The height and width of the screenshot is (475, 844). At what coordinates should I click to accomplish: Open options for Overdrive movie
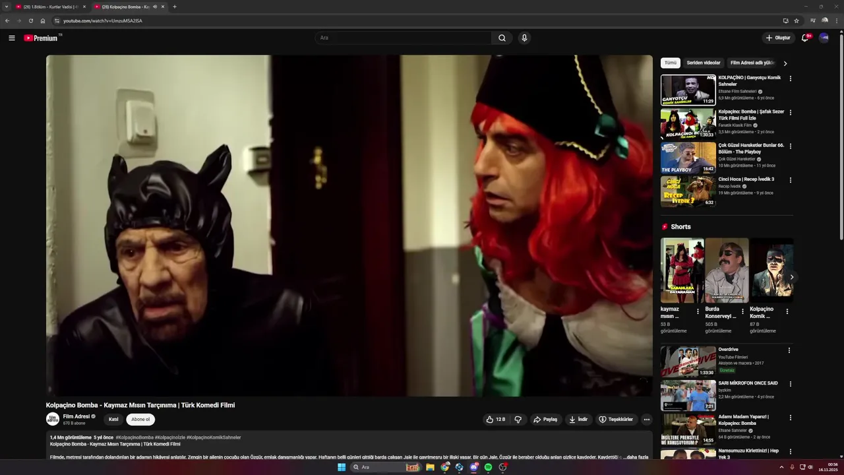pos(789,350)
